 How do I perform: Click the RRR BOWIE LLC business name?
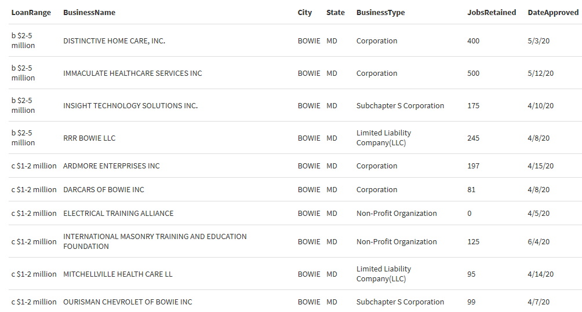(89, 138)
